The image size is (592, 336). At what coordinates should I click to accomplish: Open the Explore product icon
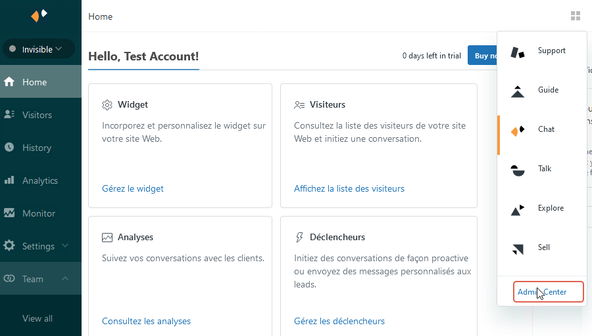(x=518, y=209)
